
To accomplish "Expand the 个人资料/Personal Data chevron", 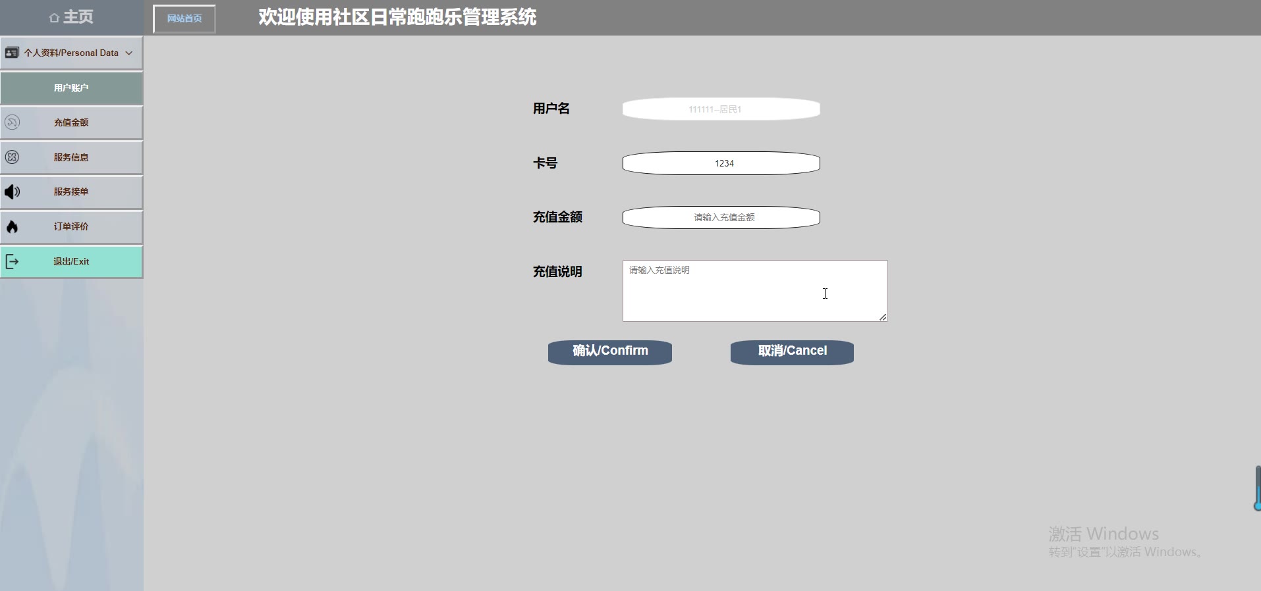I will (129, 53).
